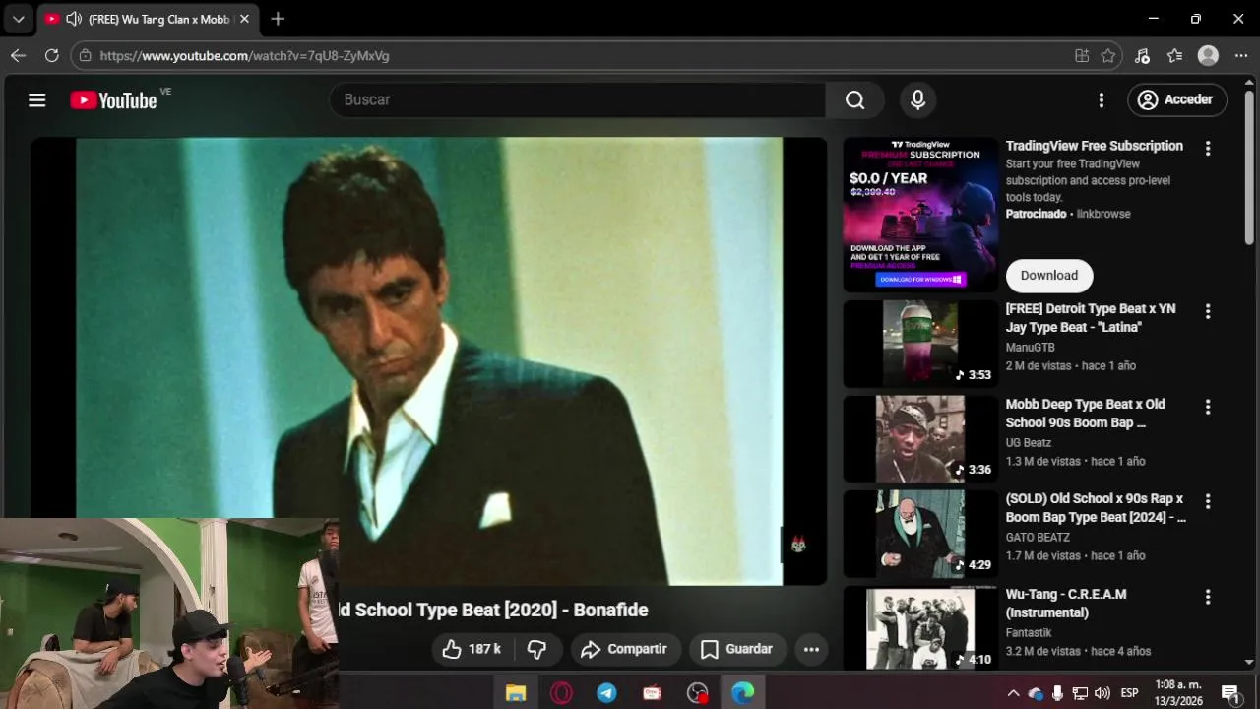The width and height of the screenshot is (1260, 709).
Task: Open File Explorer from taskbar
Action: (516, 693)
